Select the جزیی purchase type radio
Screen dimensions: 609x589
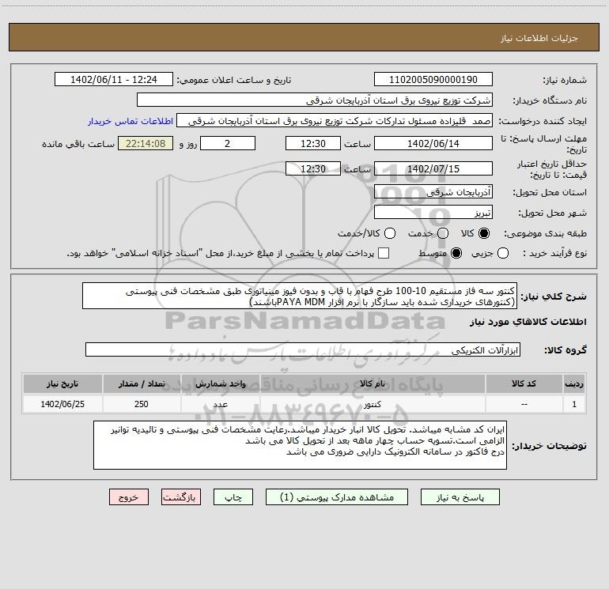(503, 253)
